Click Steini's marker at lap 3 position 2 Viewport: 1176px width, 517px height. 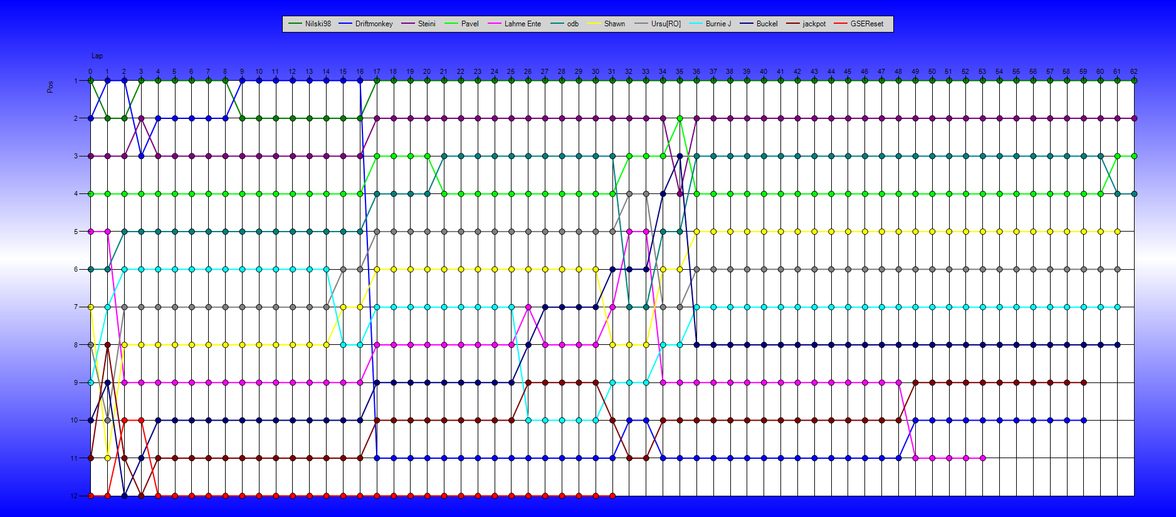141,118
